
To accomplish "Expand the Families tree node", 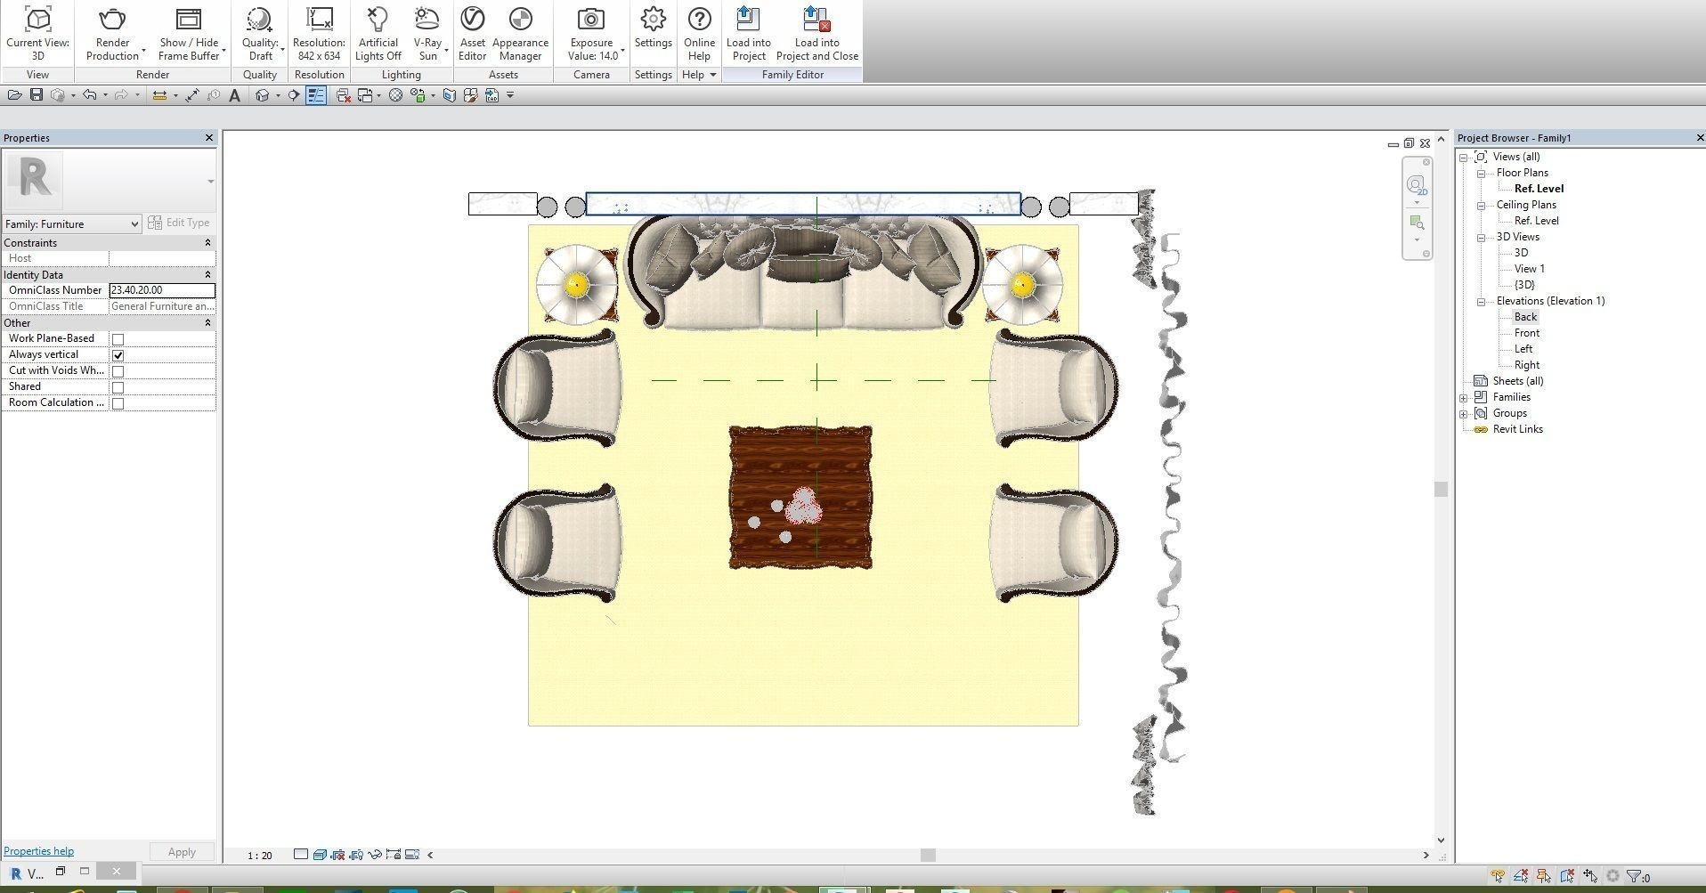I will pyautogui.click(x=1463, y=397).
